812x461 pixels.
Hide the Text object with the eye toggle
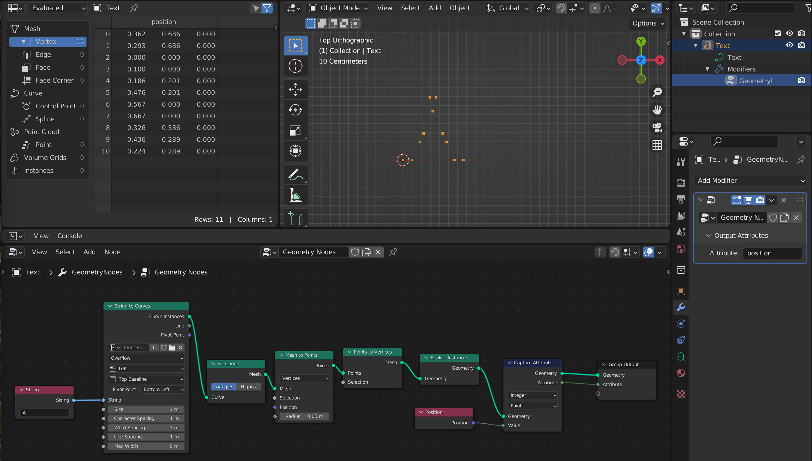(789, 45)
